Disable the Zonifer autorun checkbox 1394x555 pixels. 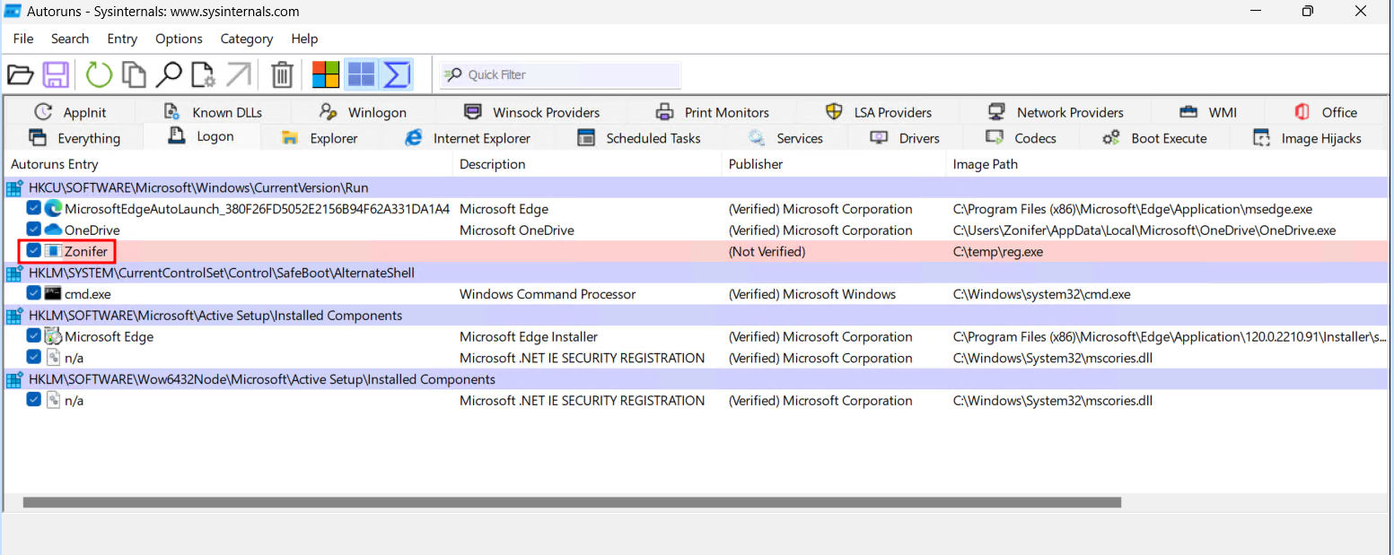34,251
